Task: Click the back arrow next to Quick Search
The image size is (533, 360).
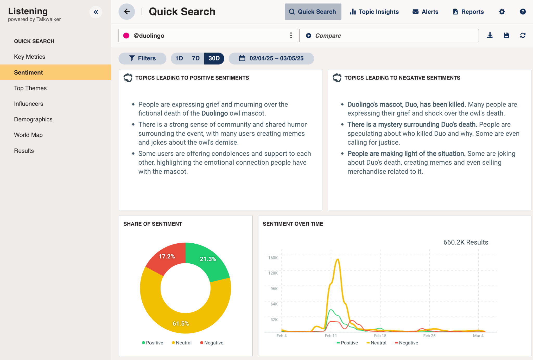Action: tap(126, 11)
